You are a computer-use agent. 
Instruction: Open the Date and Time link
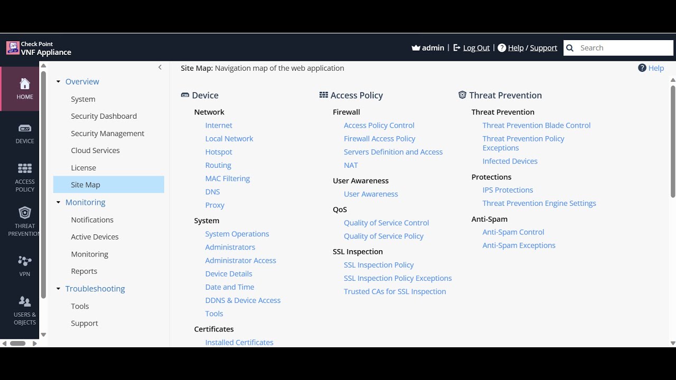[230, 287]
